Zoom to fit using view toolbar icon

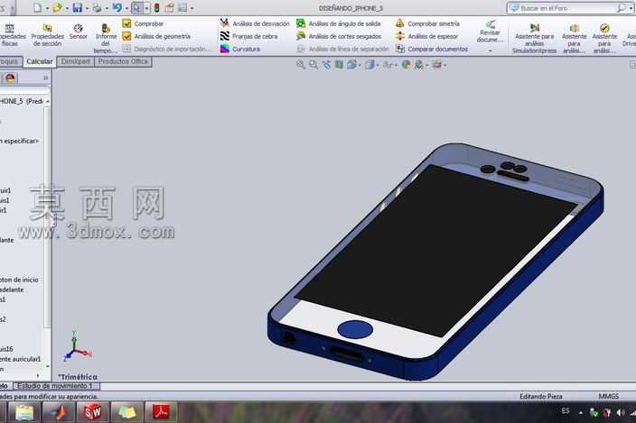point(301,64)
